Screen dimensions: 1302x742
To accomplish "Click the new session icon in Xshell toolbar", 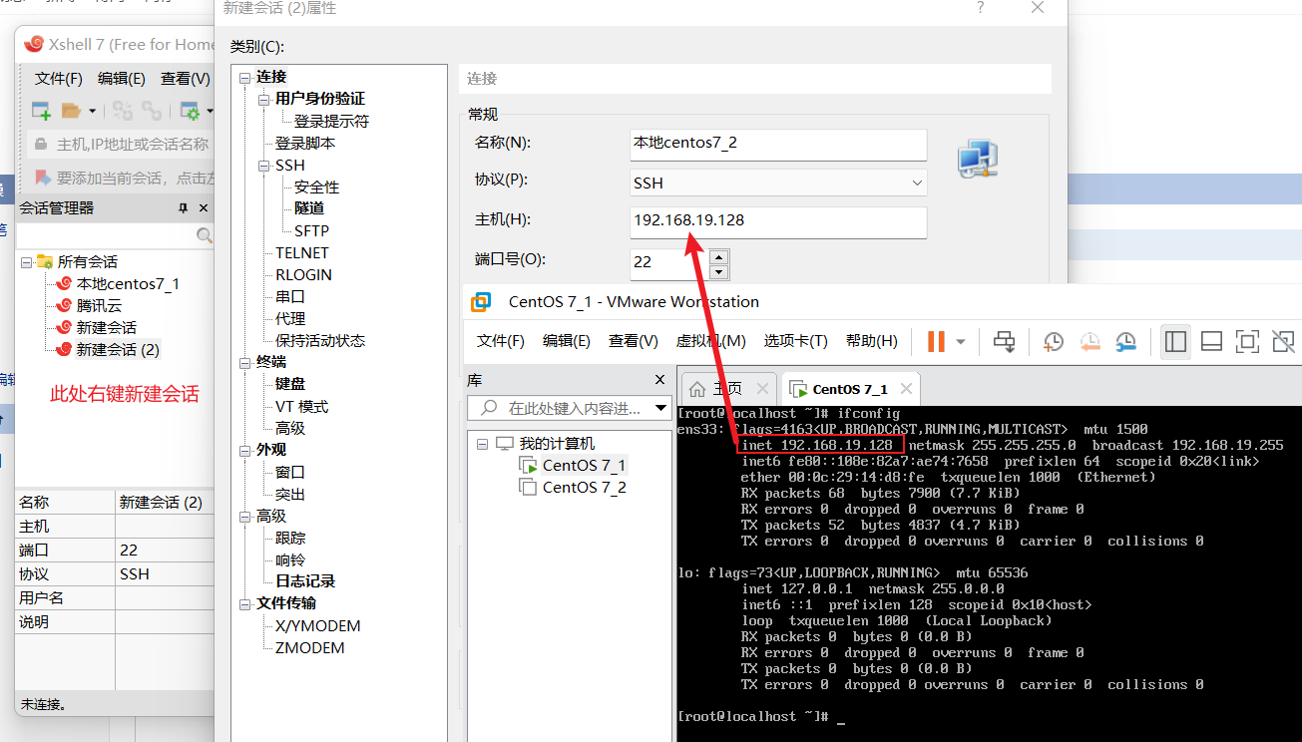I will [41, 111].
